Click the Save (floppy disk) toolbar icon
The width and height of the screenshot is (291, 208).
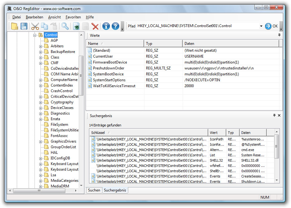(x=24, y=26)
